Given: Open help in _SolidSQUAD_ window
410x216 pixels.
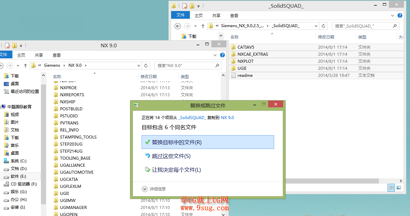Looking at the screenshot, I should pos(400,15).
